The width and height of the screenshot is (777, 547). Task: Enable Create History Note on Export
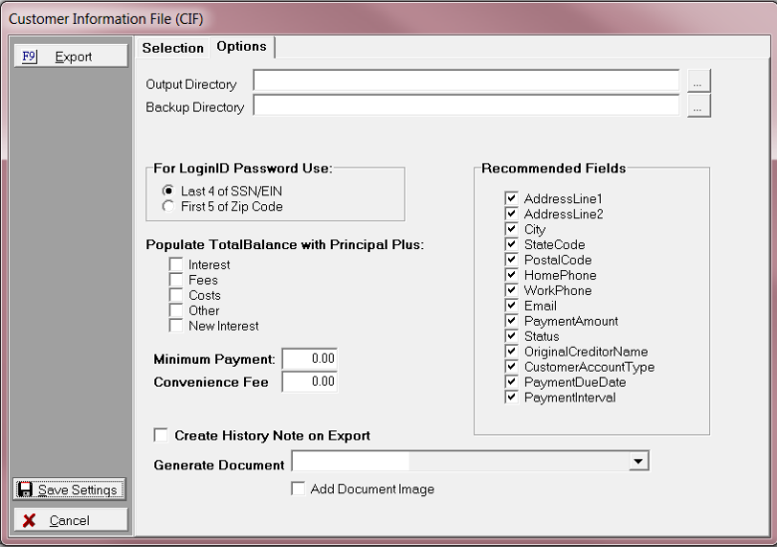coord(160,435)
